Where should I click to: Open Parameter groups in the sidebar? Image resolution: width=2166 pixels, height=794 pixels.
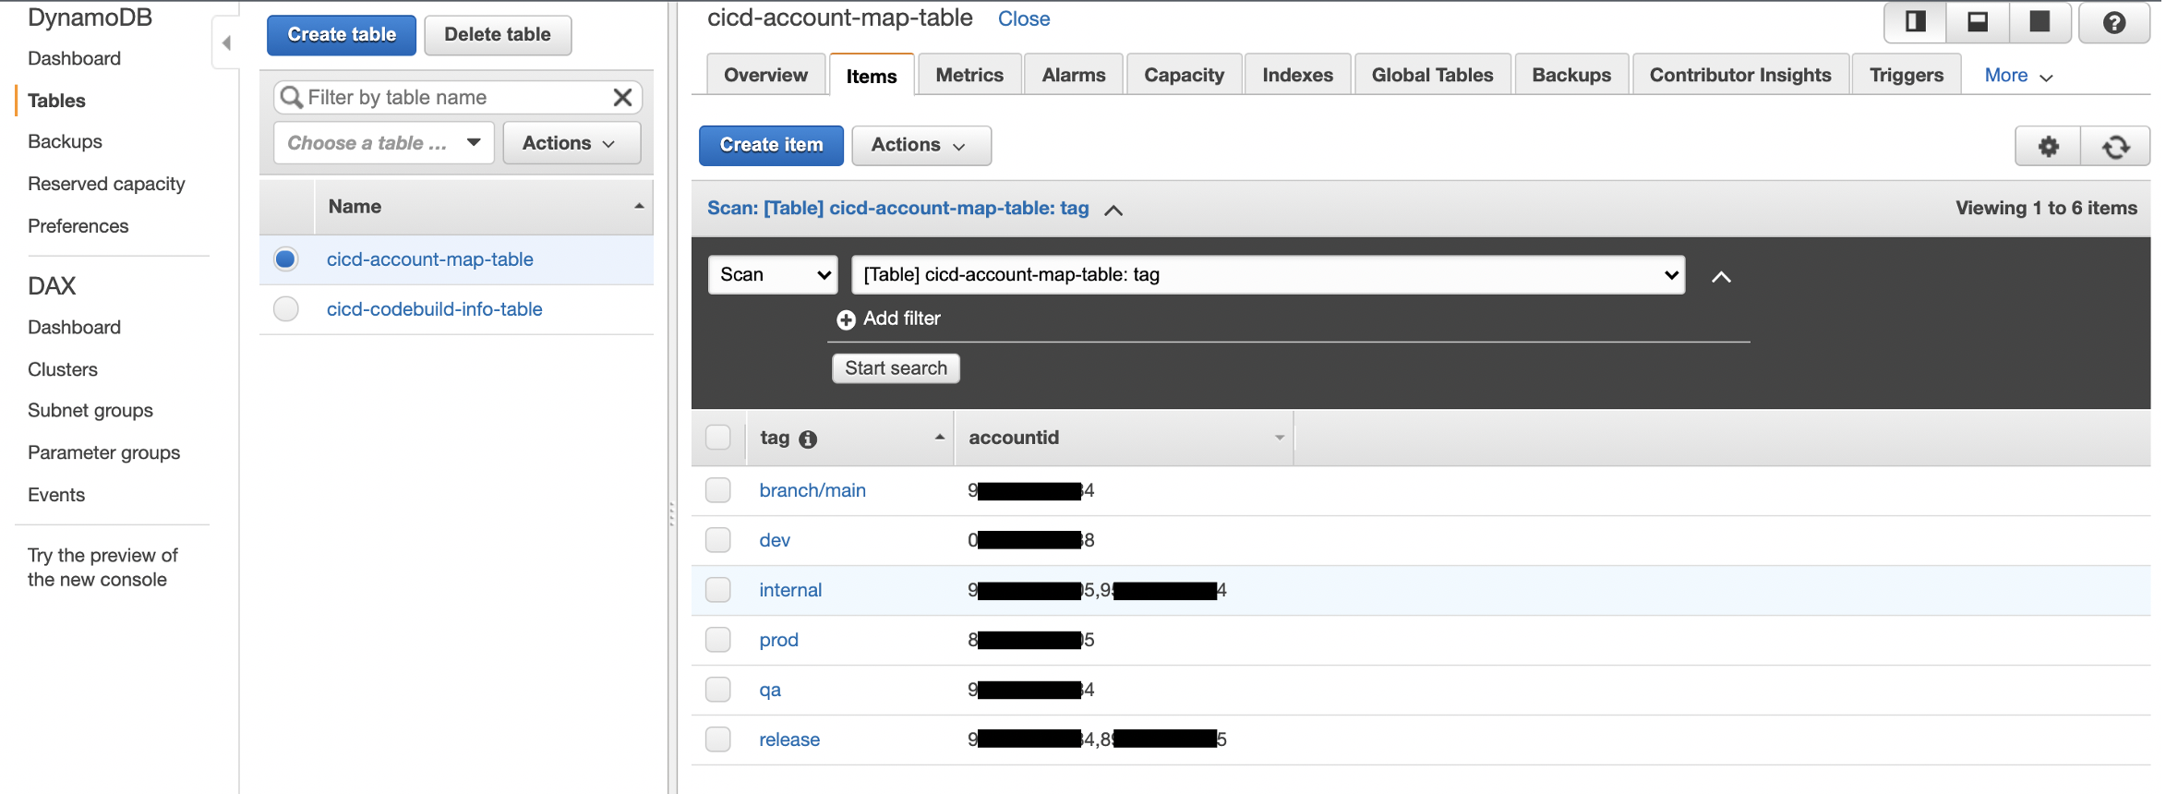click(103, 453)
